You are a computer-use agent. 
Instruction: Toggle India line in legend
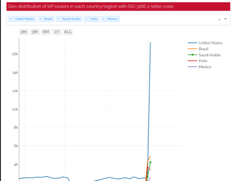tap(203, 61)
